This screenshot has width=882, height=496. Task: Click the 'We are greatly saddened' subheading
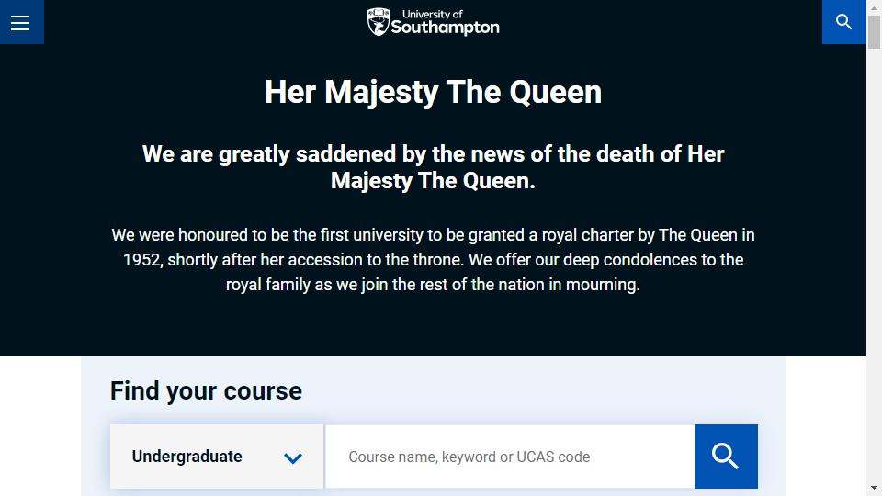[x=433, y=167]
